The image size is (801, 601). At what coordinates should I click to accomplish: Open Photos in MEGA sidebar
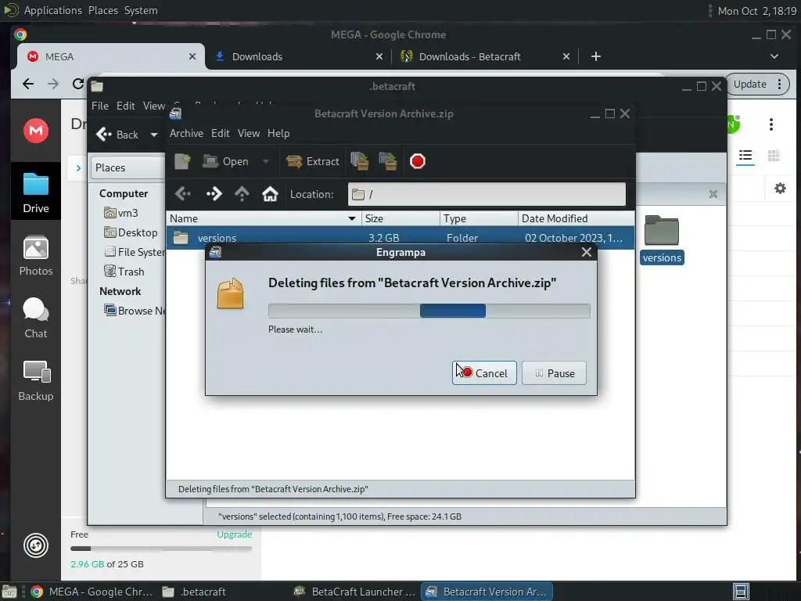point(36,256)
